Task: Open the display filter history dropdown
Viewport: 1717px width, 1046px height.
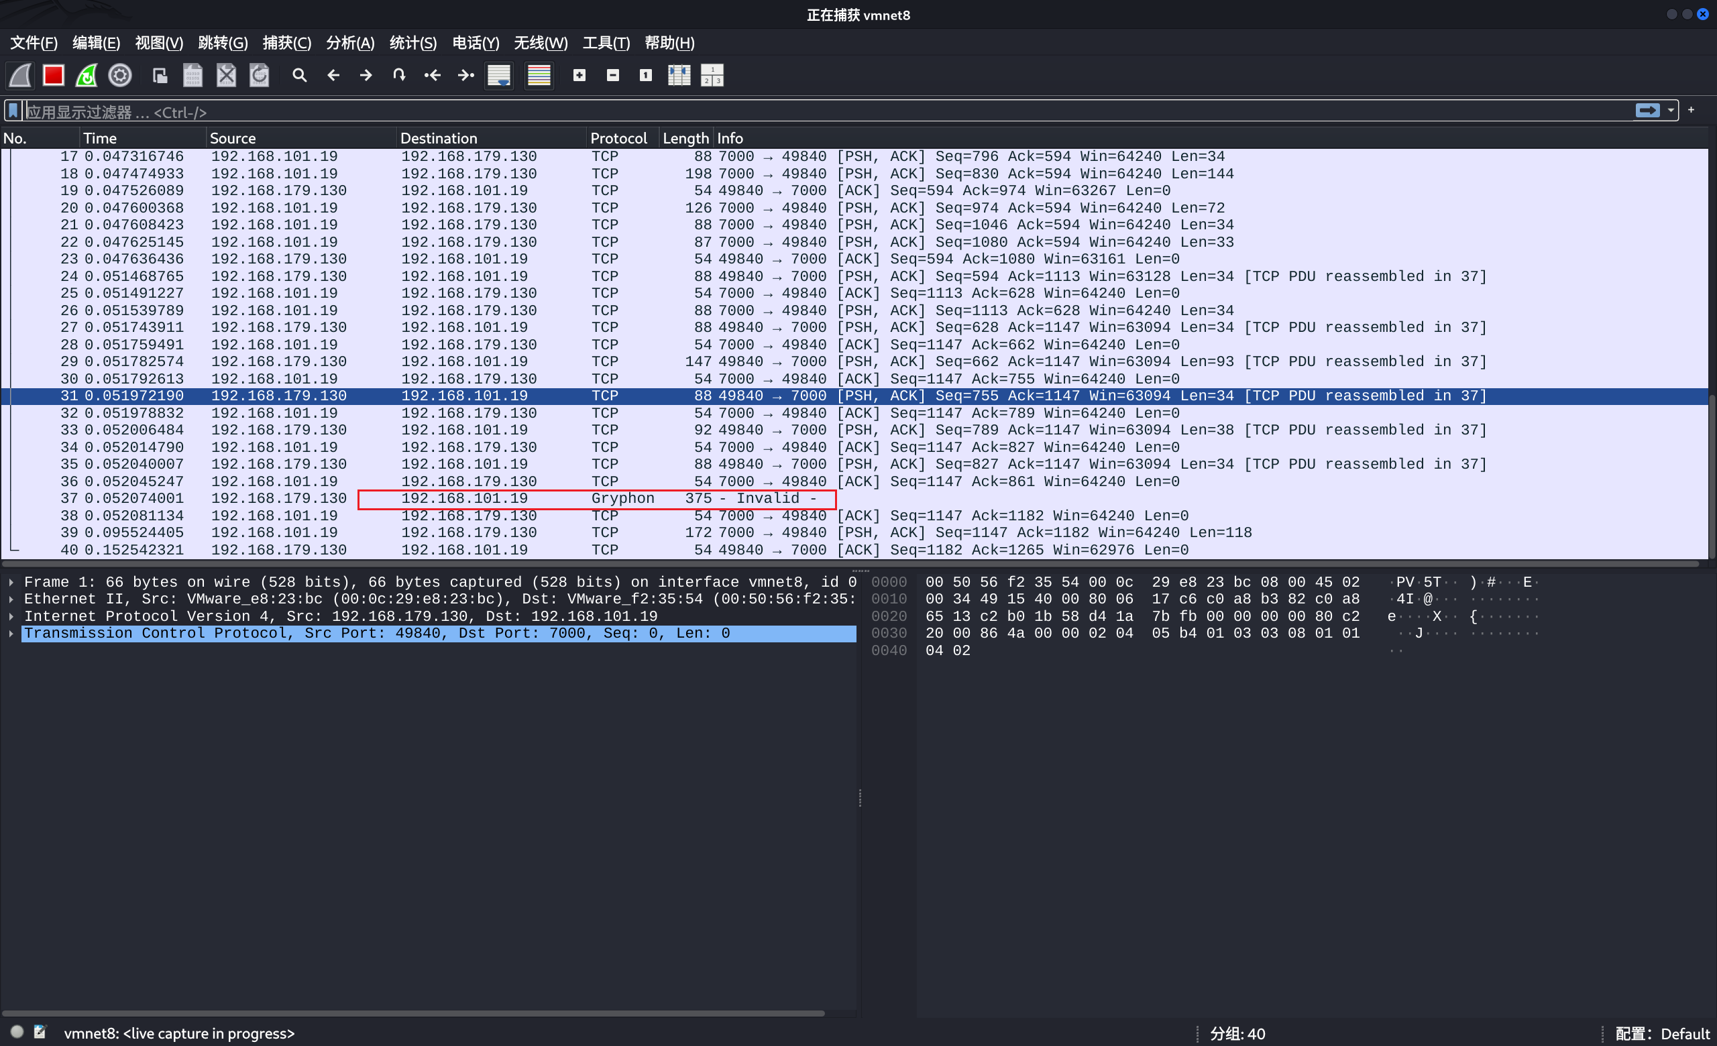Action: coord(1670,111)
